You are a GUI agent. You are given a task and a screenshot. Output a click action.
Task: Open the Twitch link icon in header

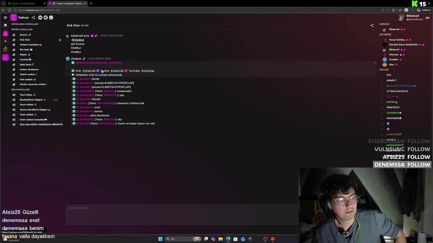tap(51, 18)
